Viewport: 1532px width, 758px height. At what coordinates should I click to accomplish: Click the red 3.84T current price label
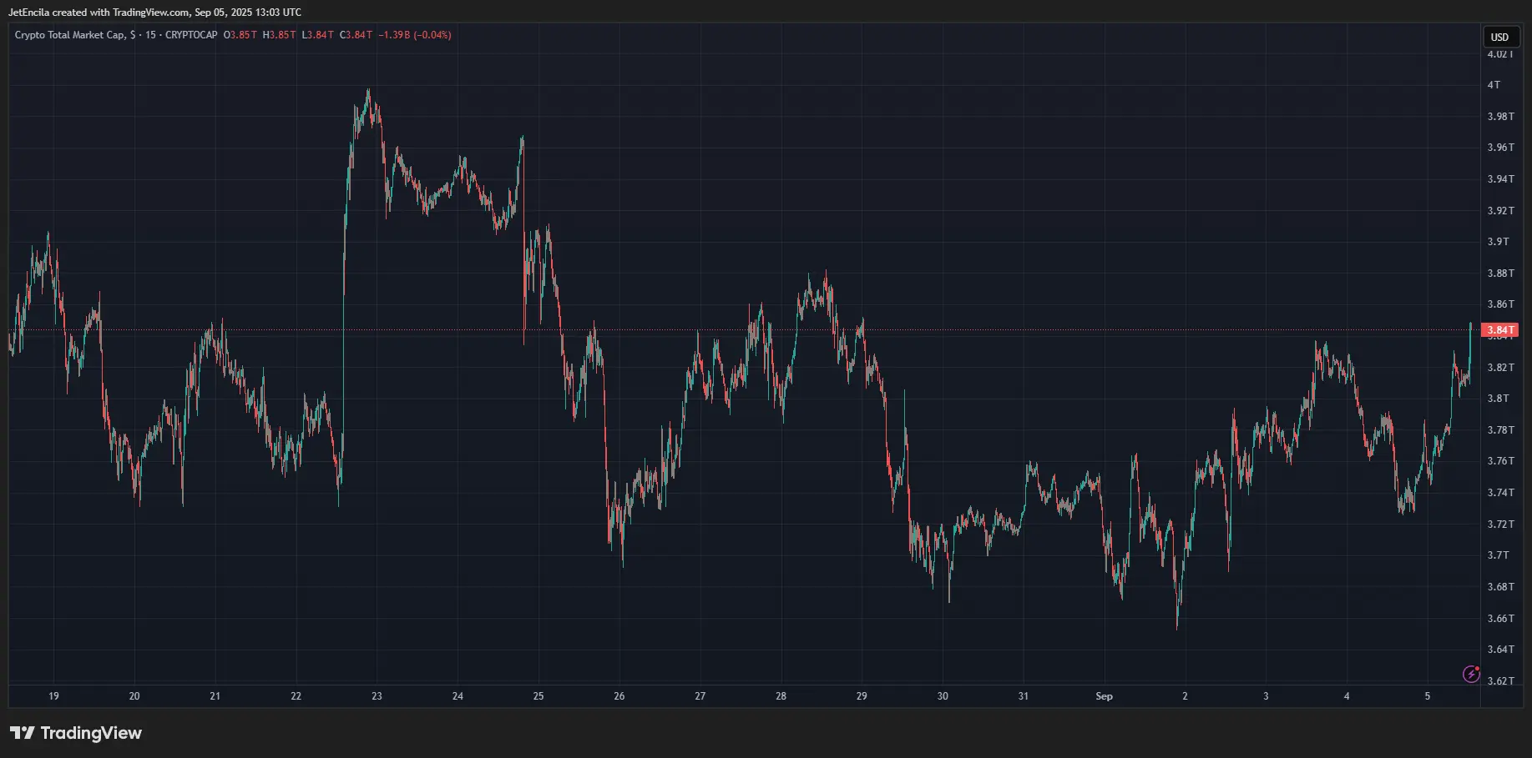coord(1499,330)
